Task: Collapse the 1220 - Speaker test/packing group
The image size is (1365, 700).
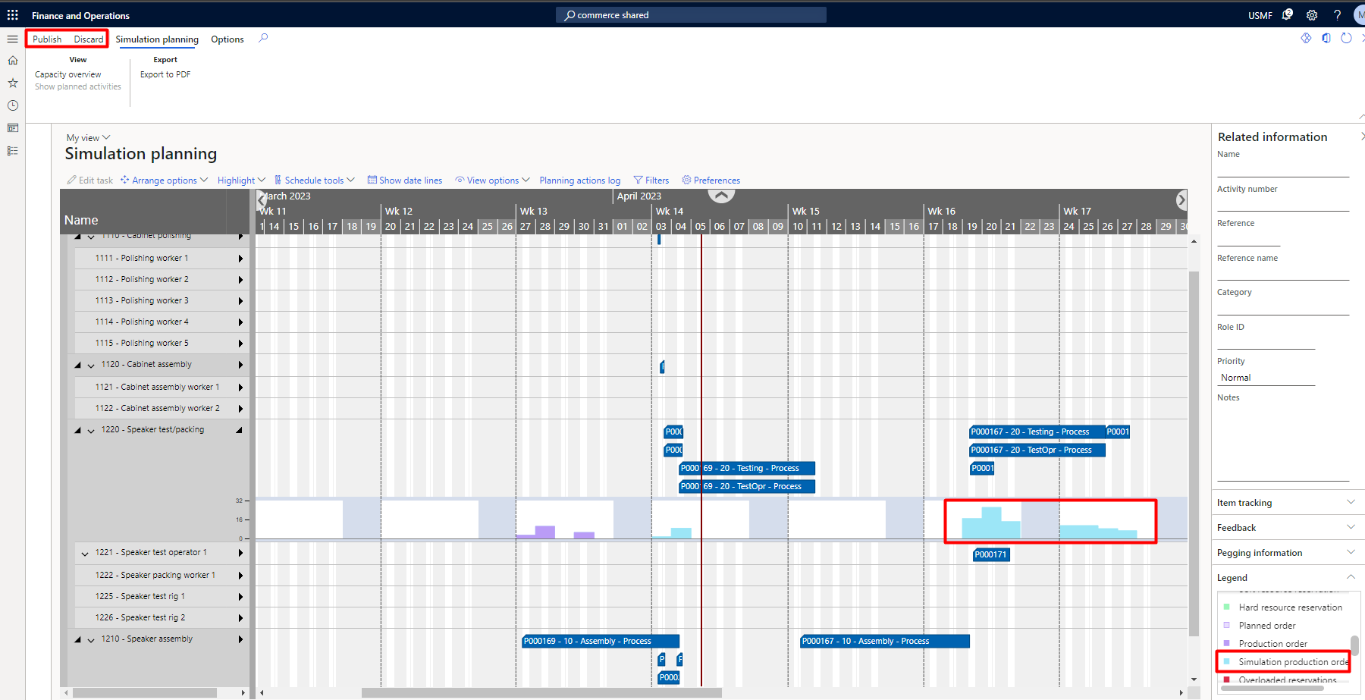Action: pos(77,430)
